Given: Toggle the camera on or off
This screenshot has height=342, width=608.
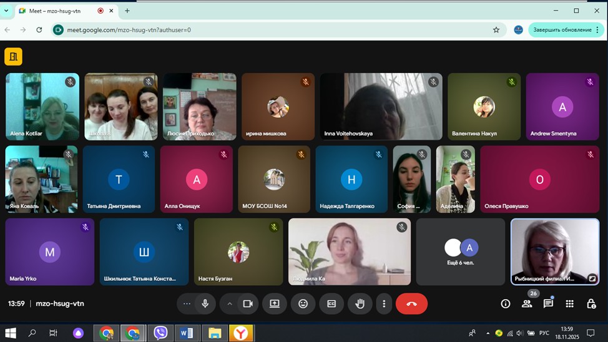Looking at the screenshot, I should (248, 304).
